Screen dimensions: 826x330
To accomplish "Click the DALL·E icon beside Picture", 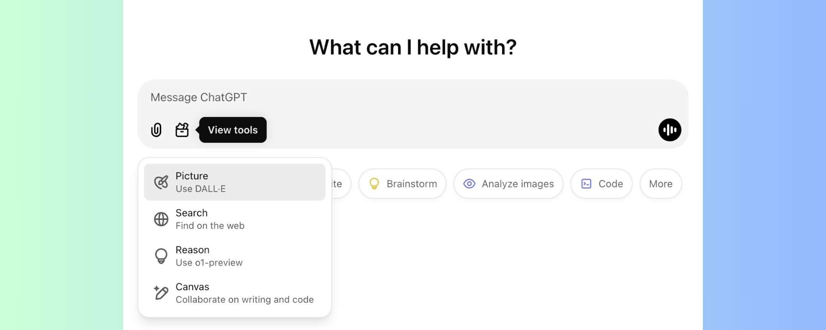I will pos(161,182).
